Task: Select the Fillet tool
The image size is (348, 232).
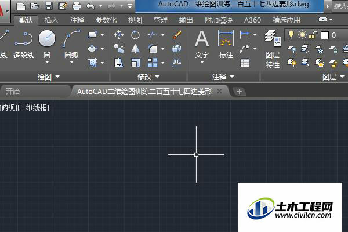Action: point(153,49)
